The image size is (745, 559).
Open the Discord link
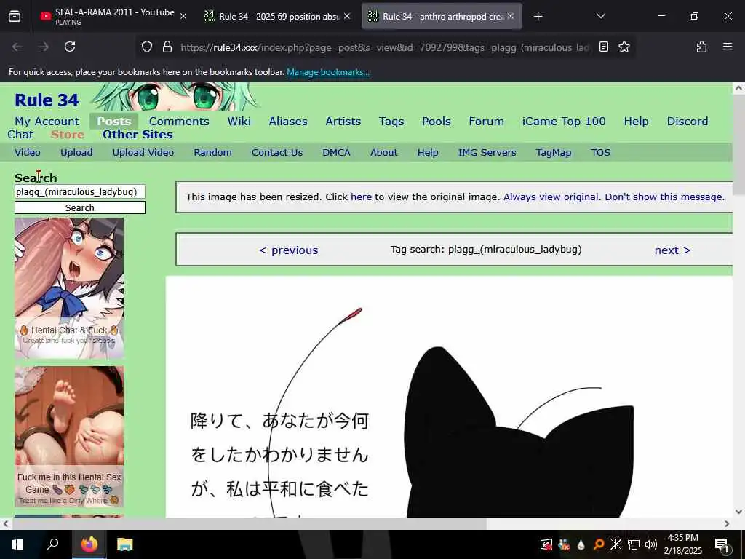pos(687,122)
